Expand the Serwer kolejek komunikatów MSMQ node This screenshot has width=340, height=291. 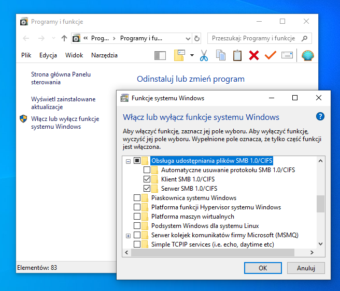[128, 236]
